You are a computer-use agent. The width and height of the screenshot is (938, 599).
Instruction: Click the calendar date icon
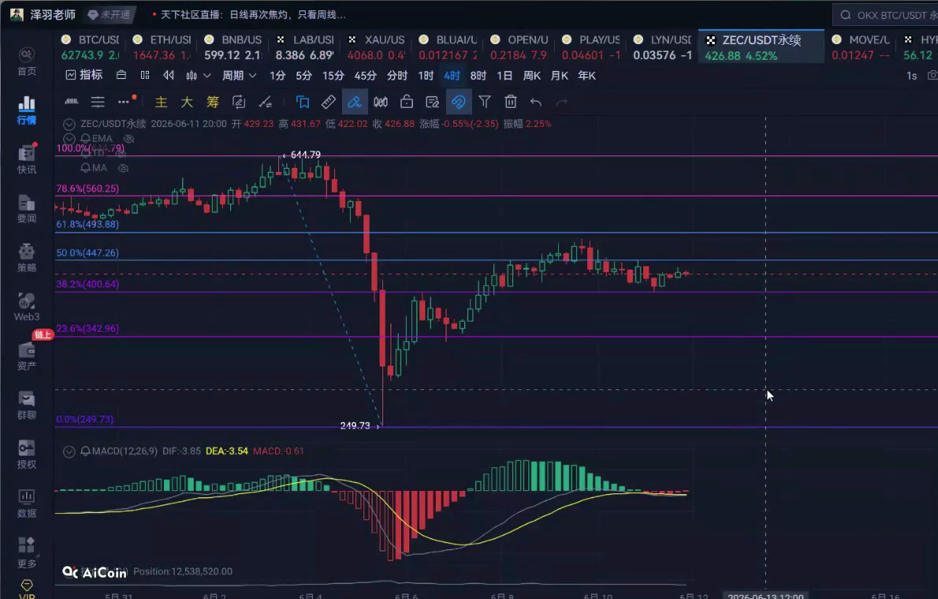(x=121, y=76)
